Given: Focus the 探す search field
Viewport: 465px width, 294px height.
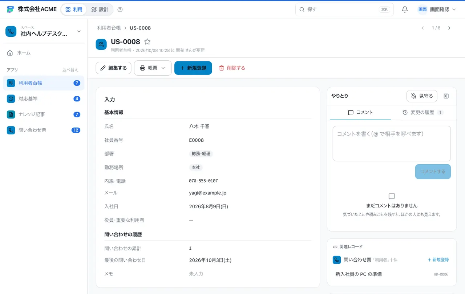Looking at the screenshot, I should click(344, 9).
